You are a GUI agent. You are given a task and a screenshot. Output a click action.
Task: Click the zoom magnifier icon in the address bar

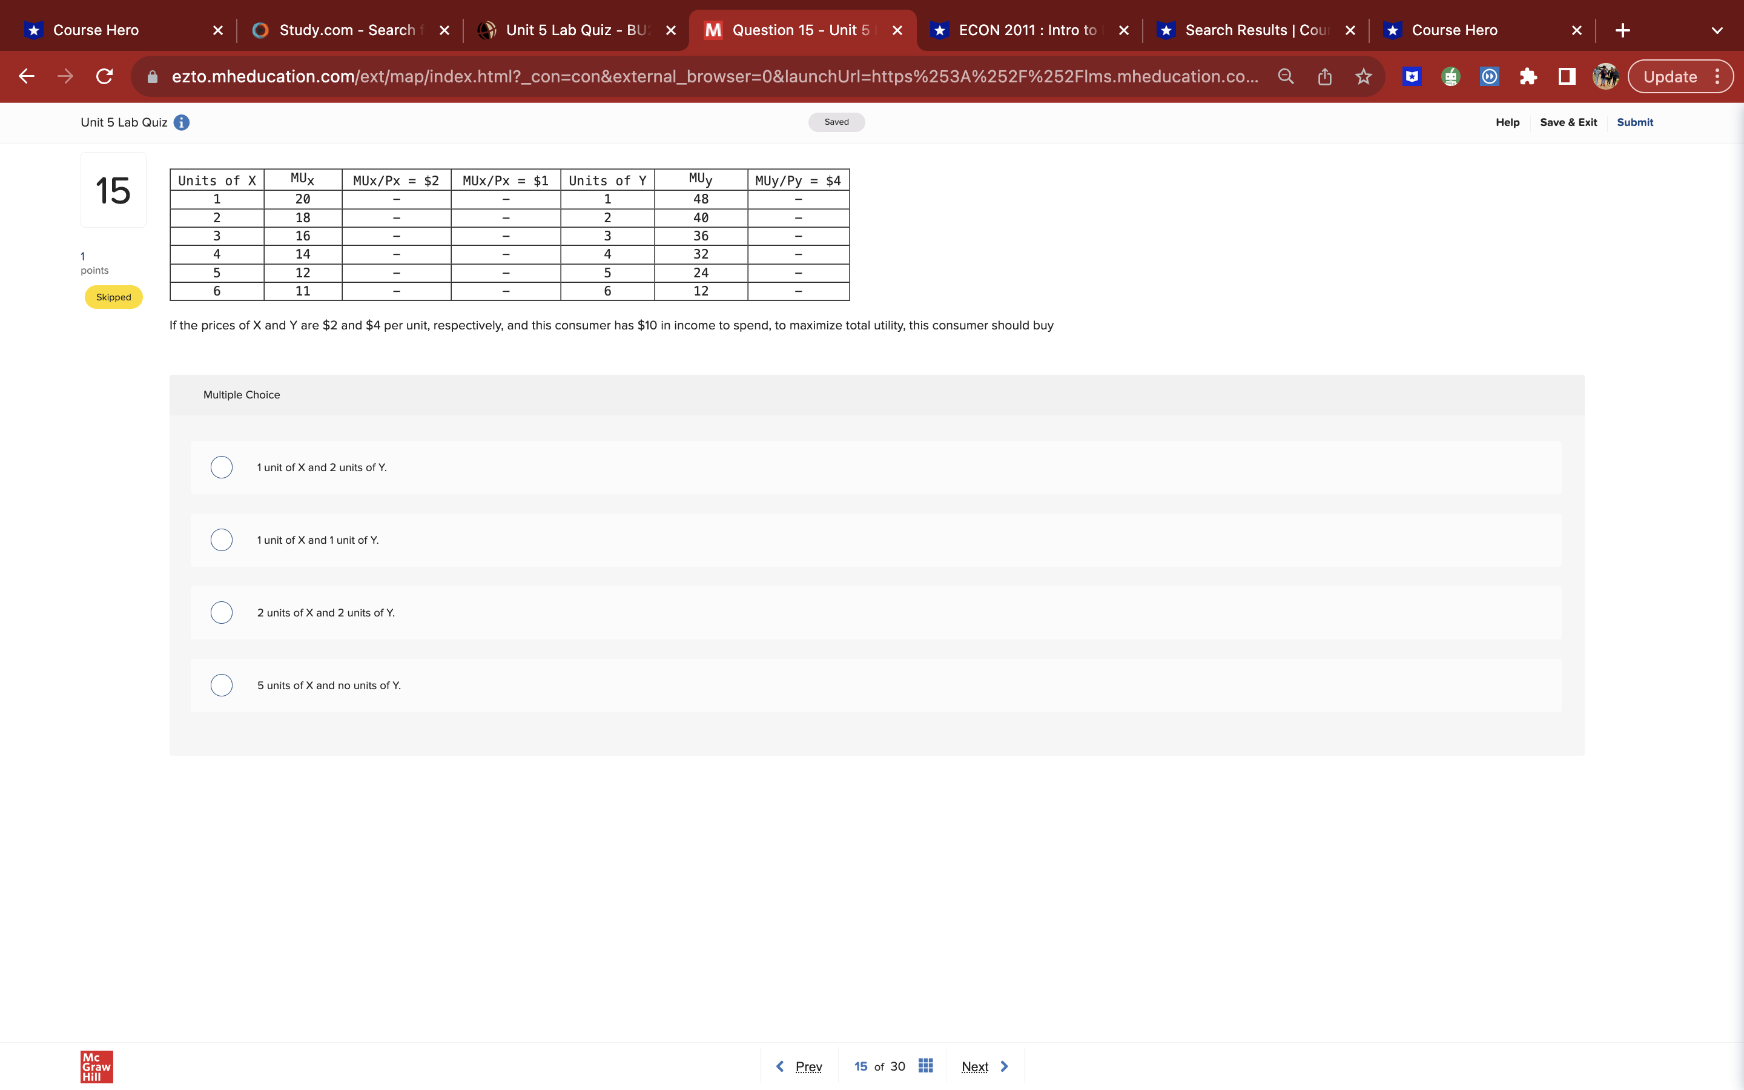tap(1286, 76)
